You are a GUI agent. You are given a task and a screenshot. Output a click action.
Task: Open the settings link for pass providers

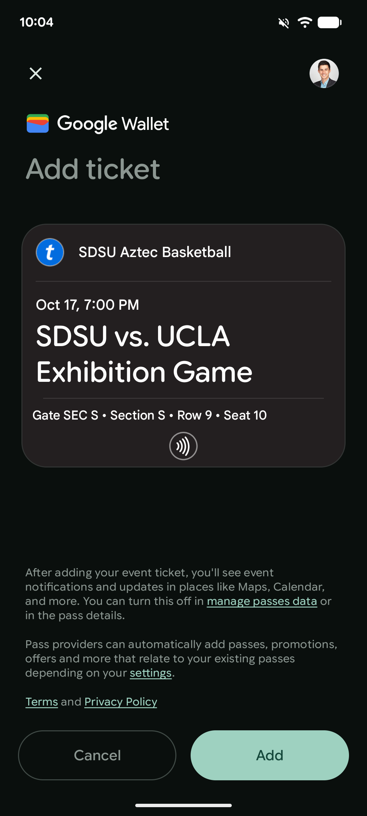[x=151, y=673]
